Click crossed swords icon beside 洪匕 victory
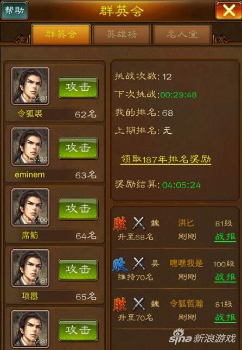Image resolution: width=242 pixels, height=350 pixels. coord(139,223)
